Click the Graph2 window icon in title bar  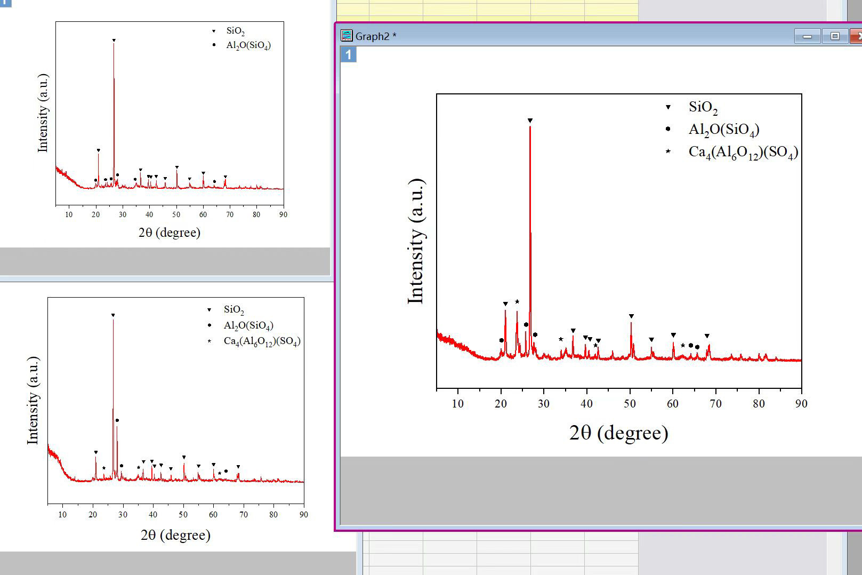347,36
